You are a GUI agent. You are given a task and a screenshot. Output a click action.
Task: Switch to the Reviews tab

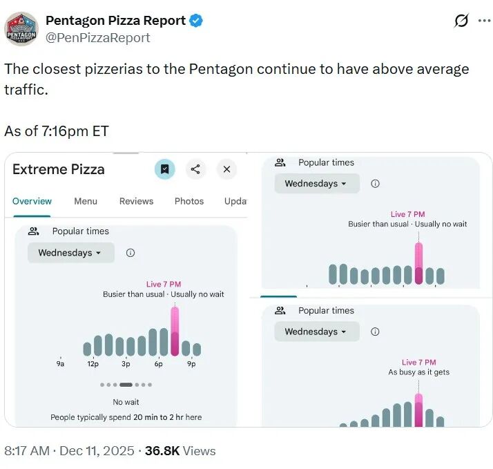[136, 201]
